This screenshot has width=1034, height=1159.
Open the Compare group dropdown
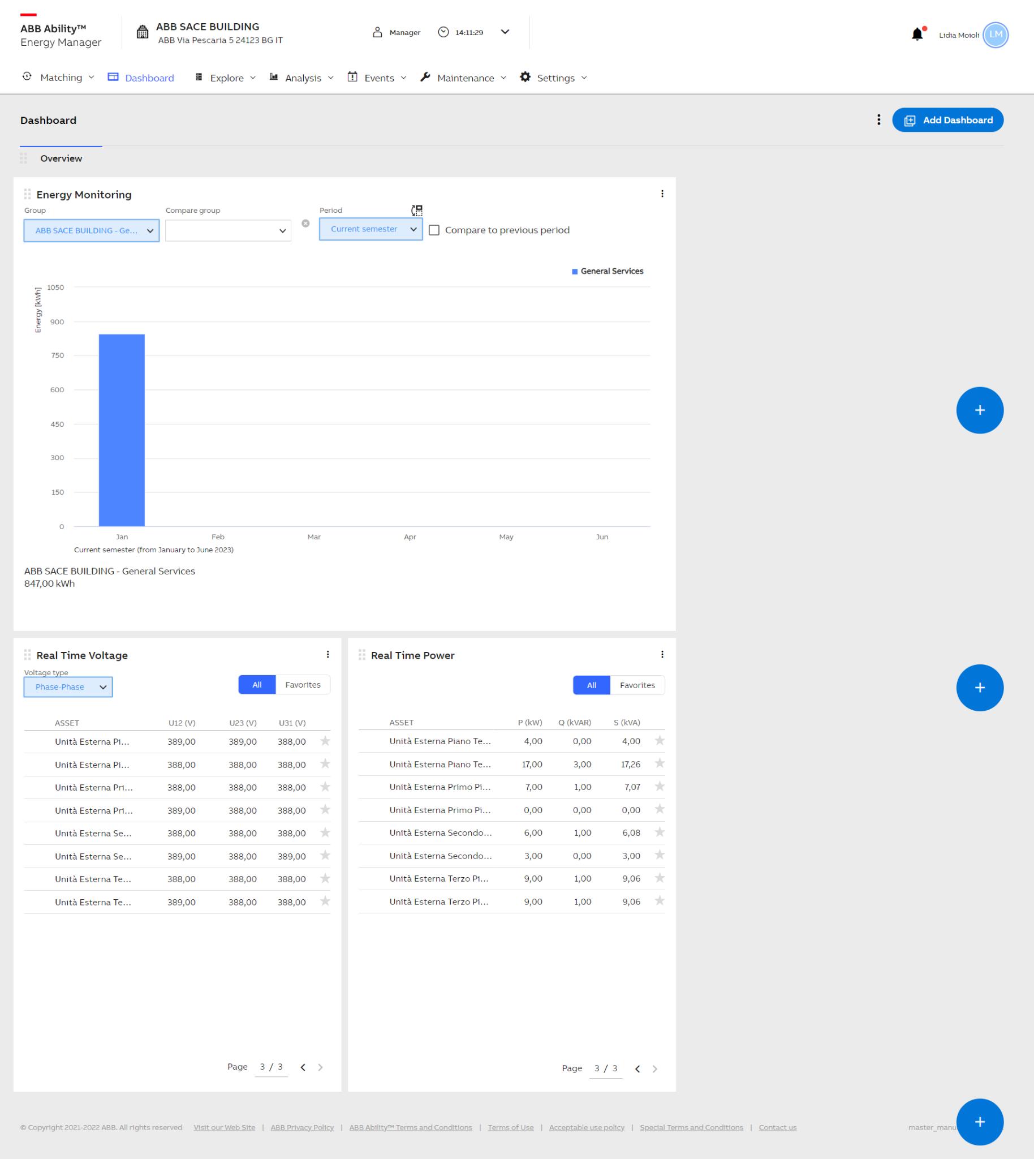229,231
